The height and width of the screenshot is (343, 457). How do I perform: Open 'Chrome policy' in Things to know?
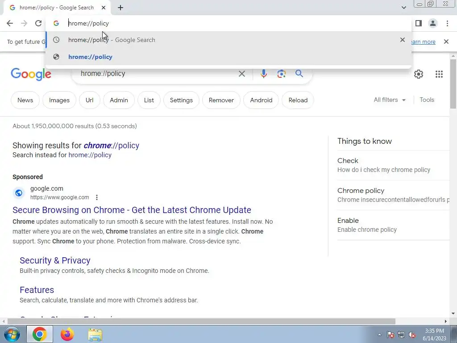pyautogui.click(x=394, y=195)
